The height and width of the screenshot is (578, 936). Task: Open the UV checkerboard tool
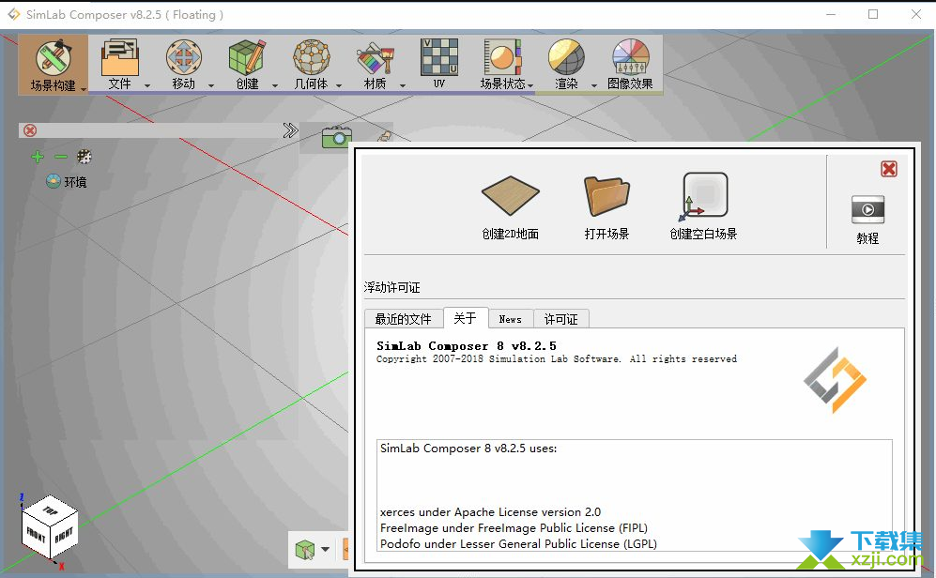(x=439, y=63)
